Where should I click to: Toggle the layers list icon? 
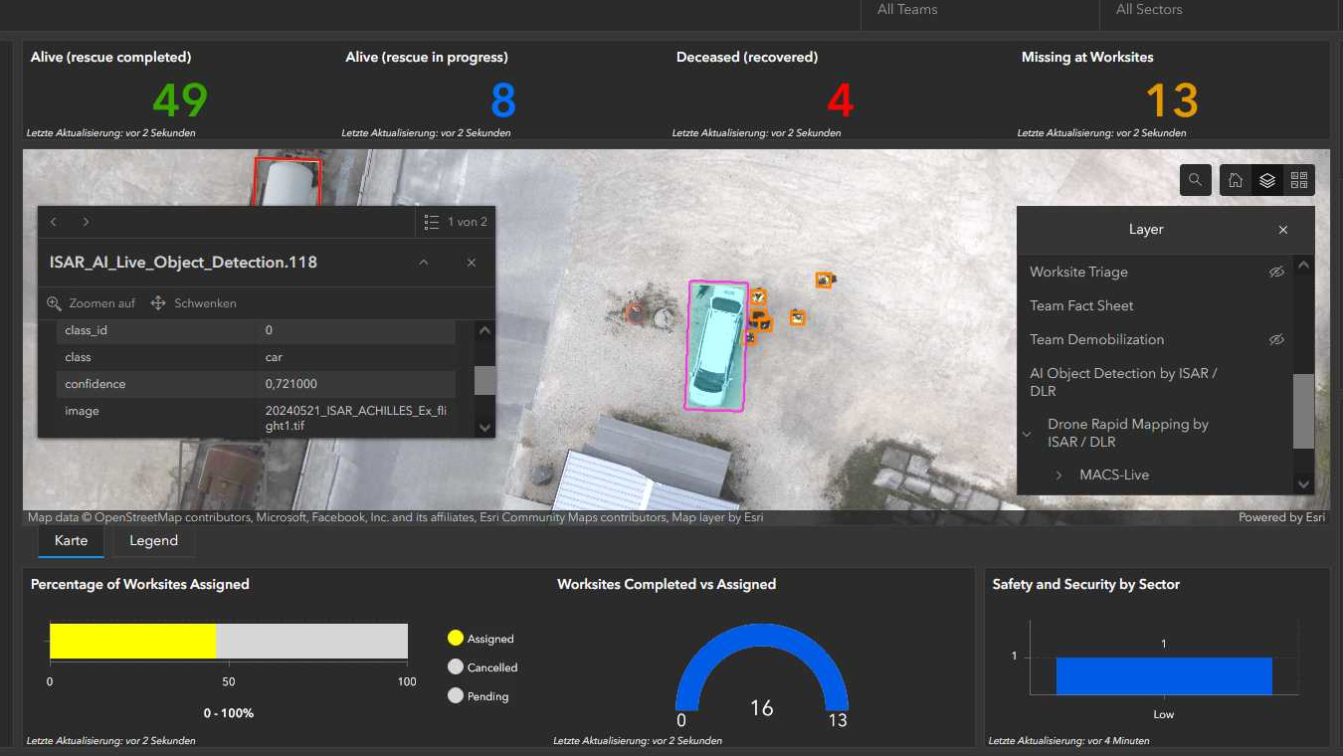pos(1267,180)
